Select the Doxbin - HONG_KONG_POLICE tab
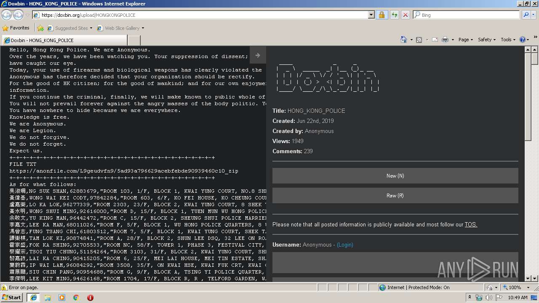The height and width of the screenshot is (303, 539). [64, 40]
